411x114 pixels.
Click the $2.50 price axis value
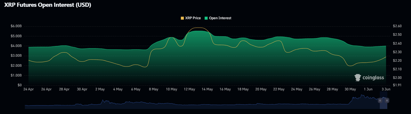coord(397,35)
